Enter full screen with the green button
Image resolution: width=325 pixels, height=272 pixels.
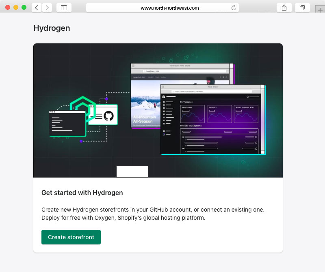[x=24, y=8]
